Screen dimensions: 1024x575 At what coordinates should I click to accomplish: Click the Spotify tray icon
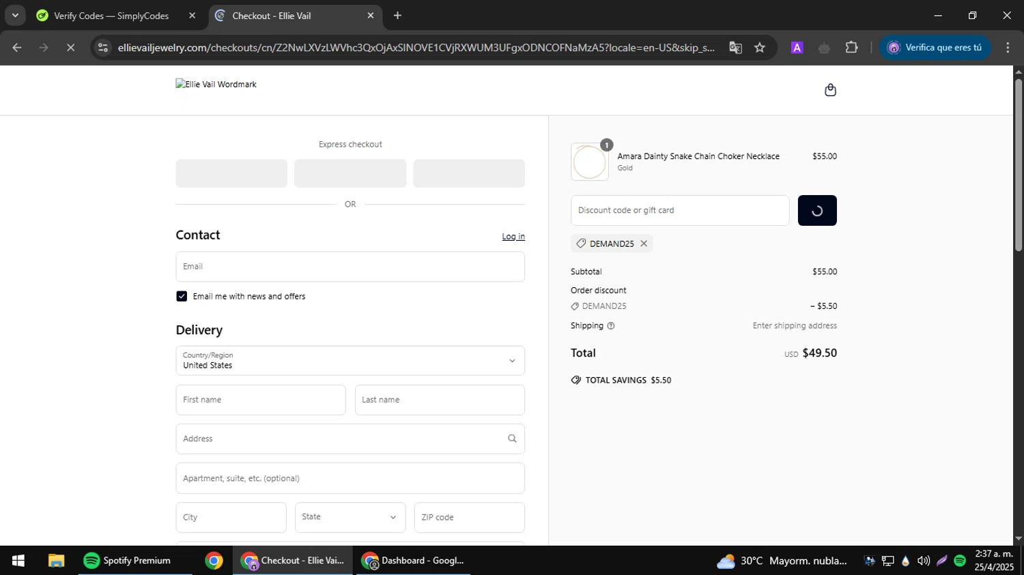click(x=960, y=561)
